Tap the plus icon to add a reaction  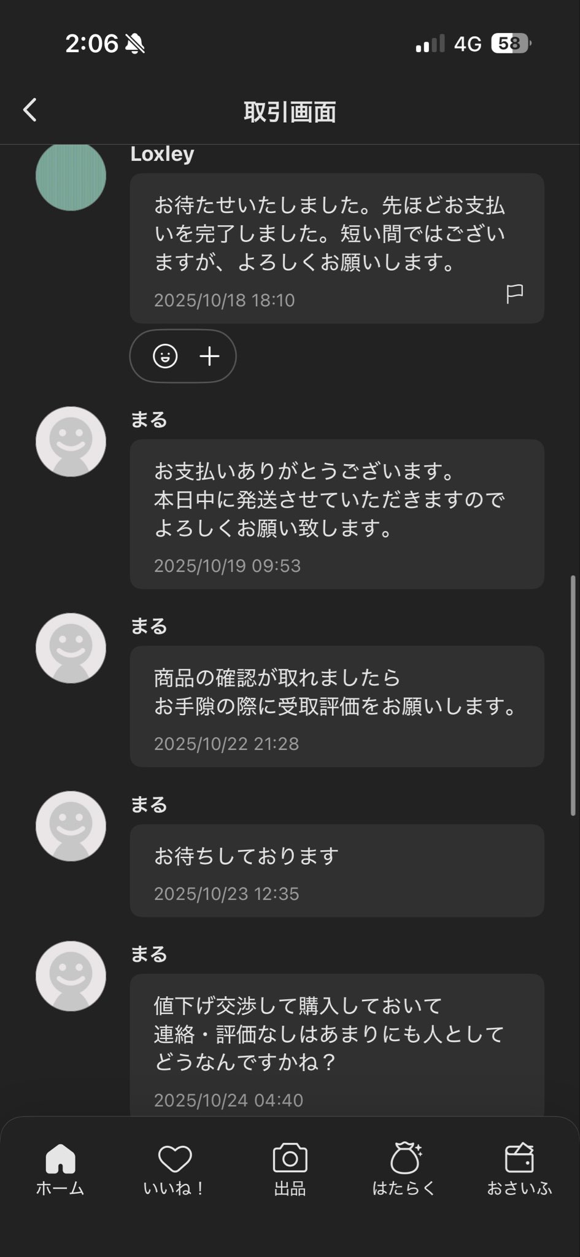pos(210,356)
